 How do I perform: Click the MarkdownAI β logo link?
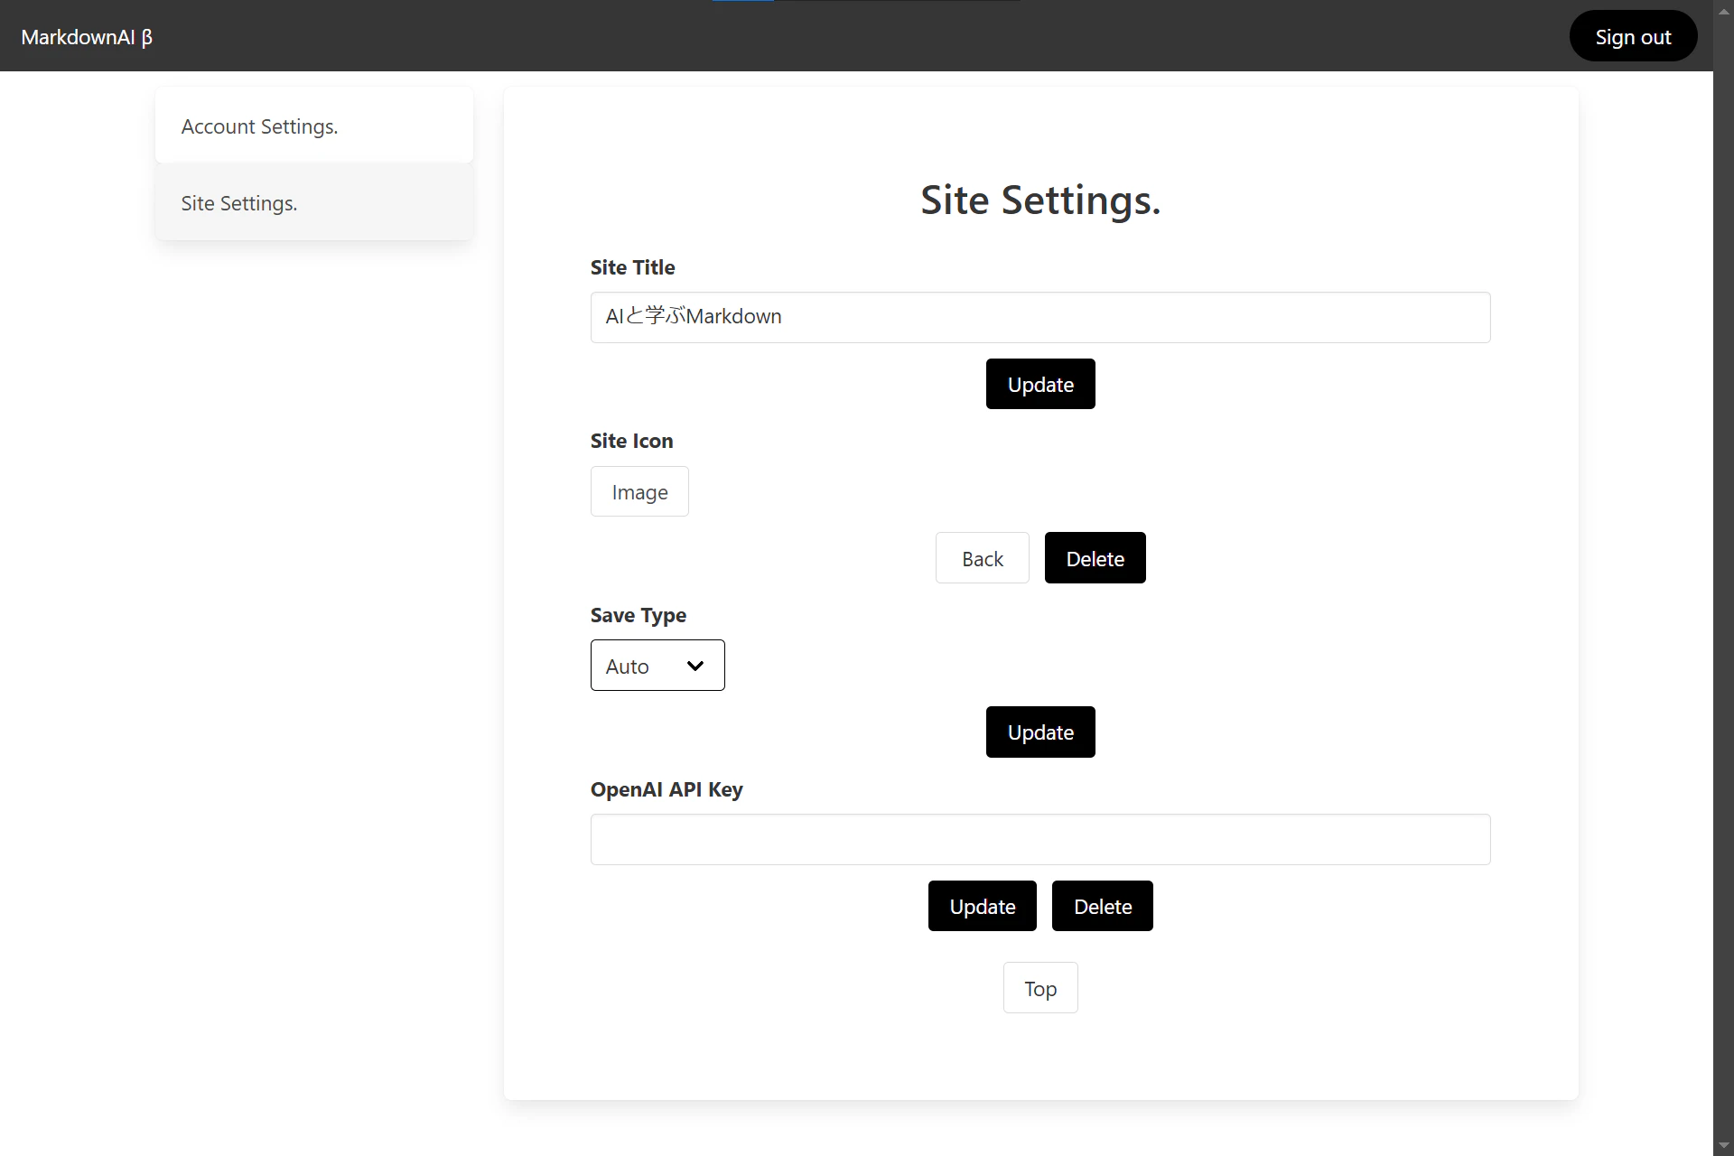87,37
